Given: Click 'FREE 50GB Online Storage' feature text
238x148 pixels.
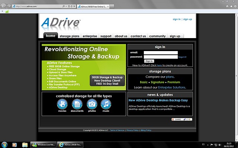Looking at the screenshot, I should (x=64, y=67).
